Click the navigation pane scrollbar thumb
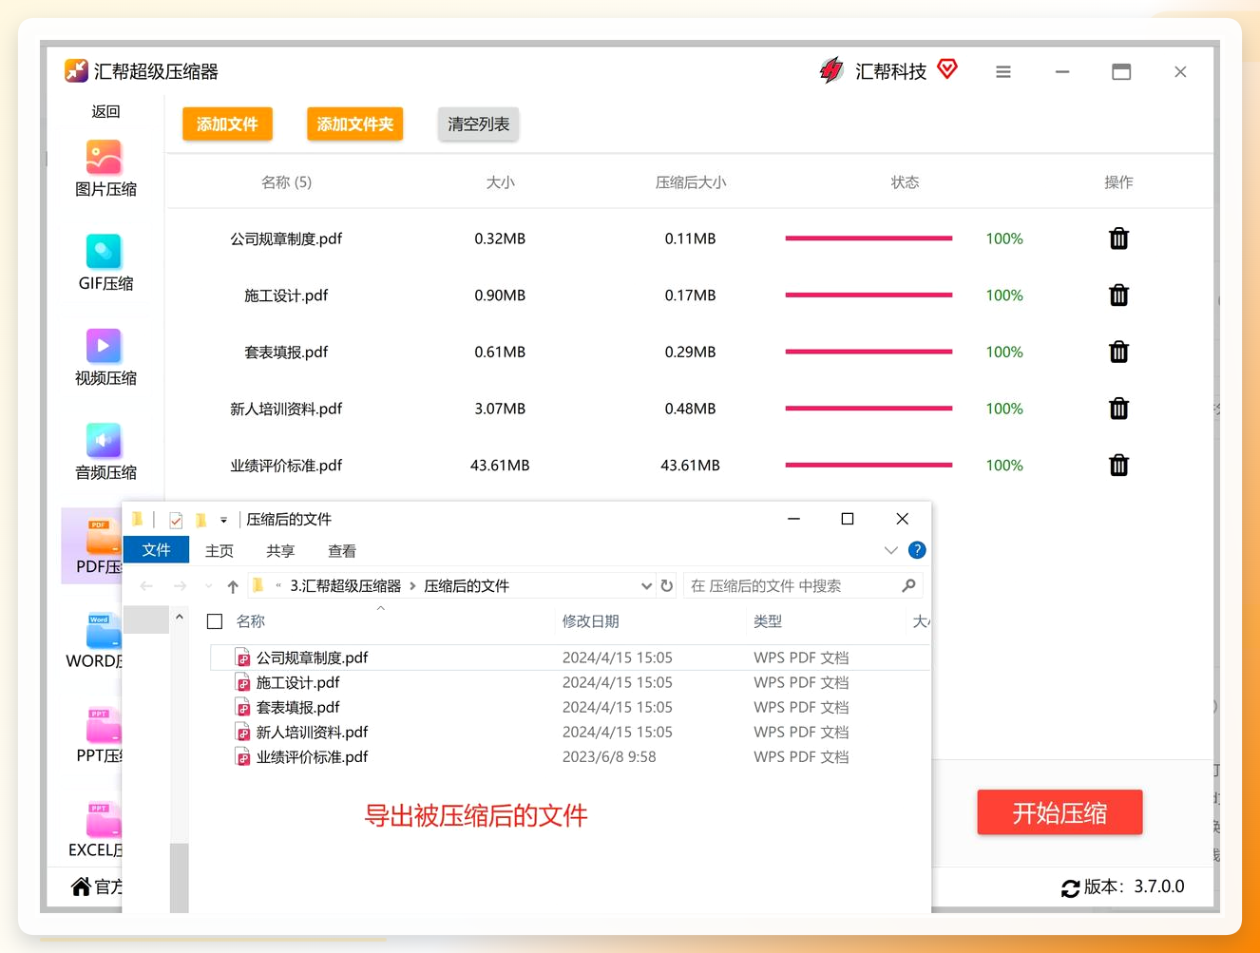 pos(179,877)
